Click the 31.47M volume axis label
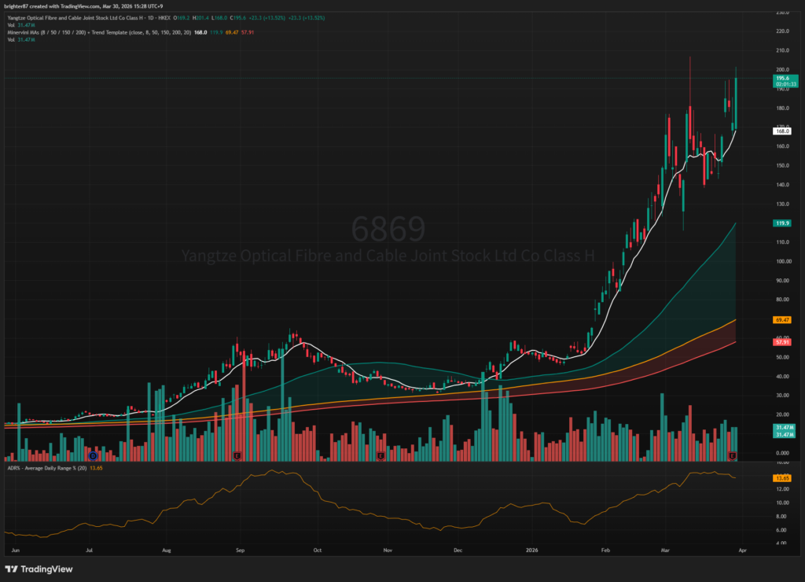 [781, 427]
